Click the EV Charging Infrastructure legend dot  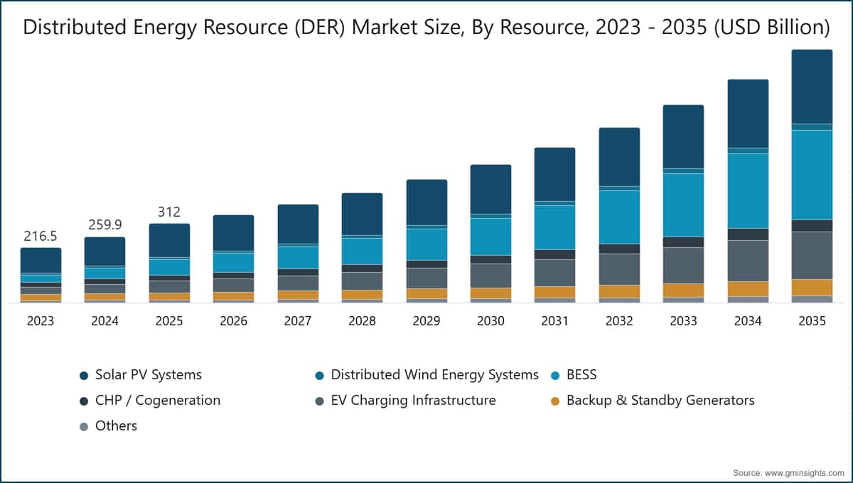(320, 401)
